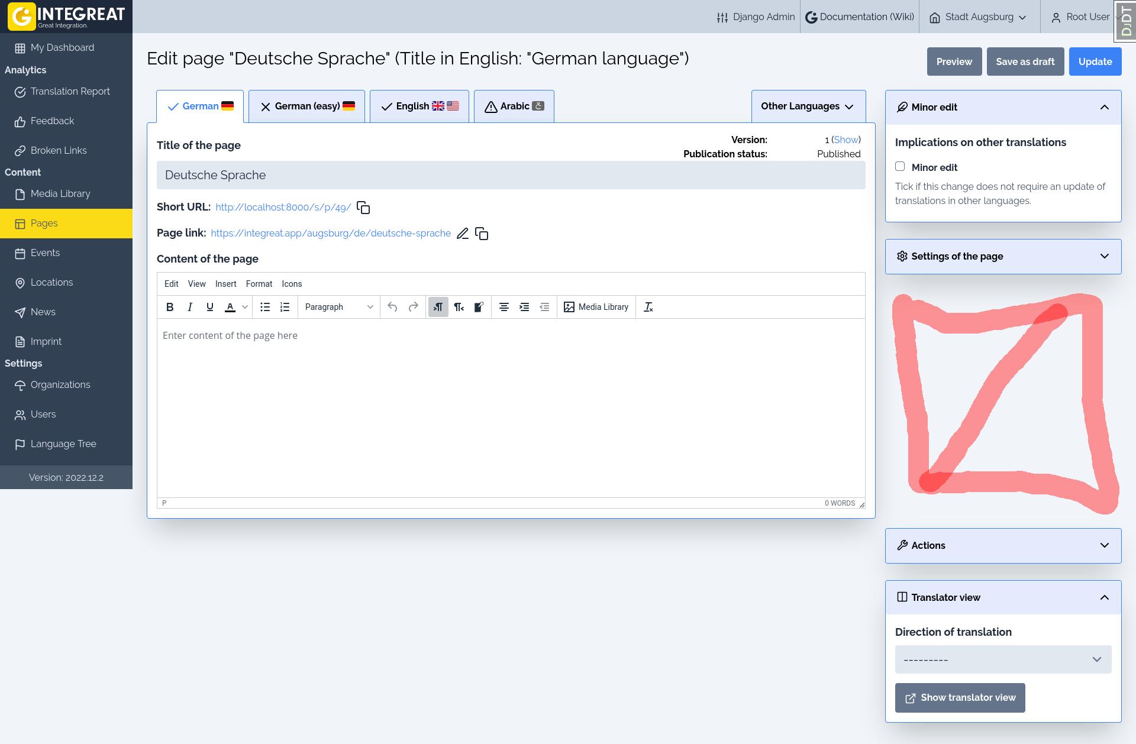The height and width of the screenshot is (744, 1136).
Task: Insert a bulleted list
Action: click(264, 307)
